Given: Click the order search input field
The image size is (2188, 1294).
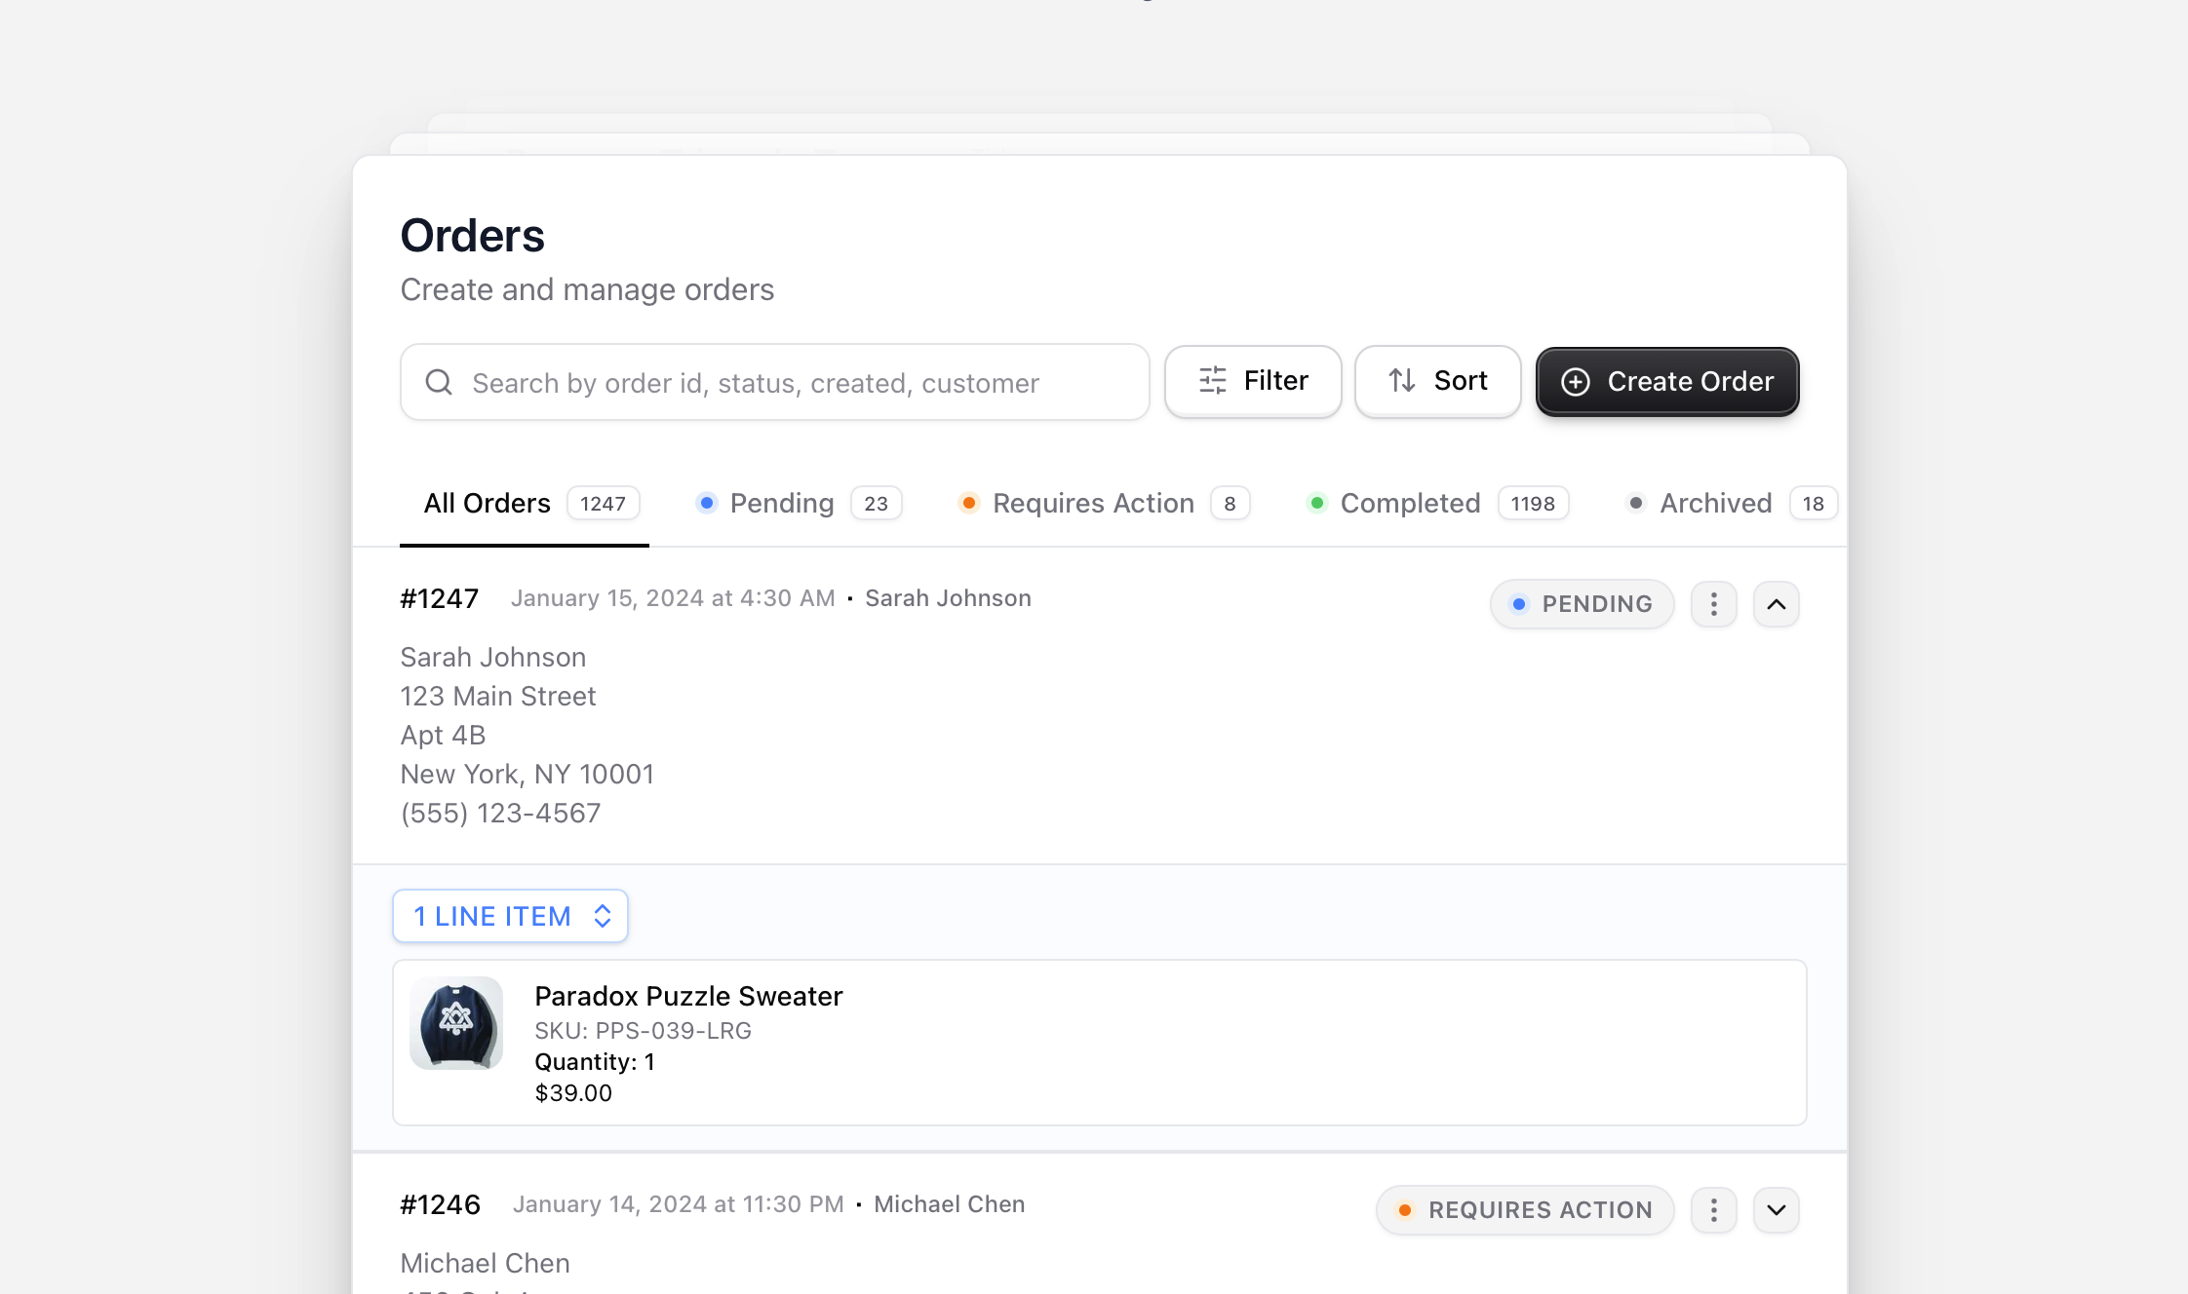Looking at the screenshot, I should click(x=775, y=382).
